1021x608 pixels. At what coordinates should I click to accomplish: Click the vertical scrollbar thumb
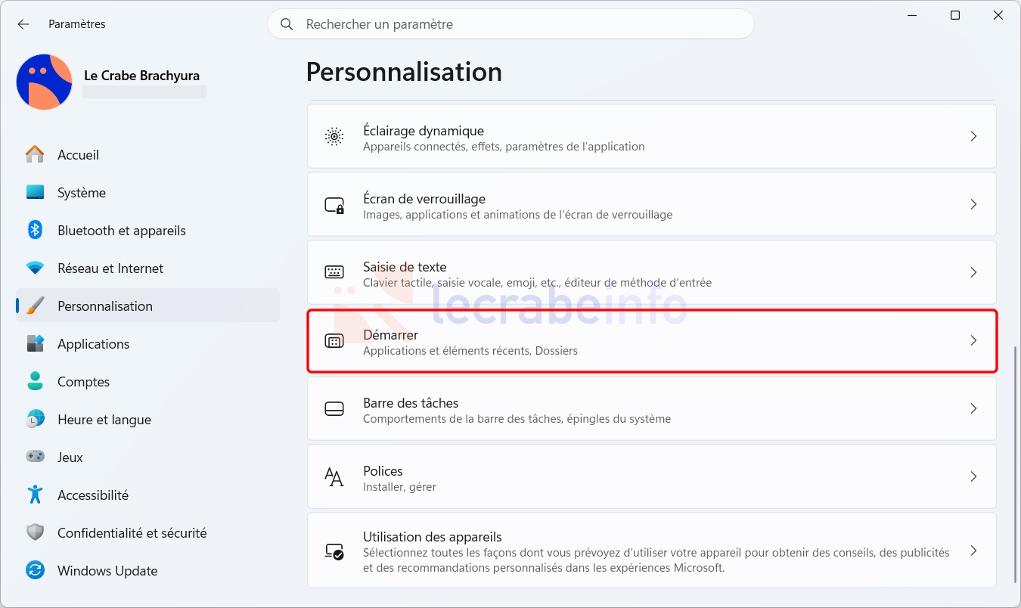[1015, 464]
